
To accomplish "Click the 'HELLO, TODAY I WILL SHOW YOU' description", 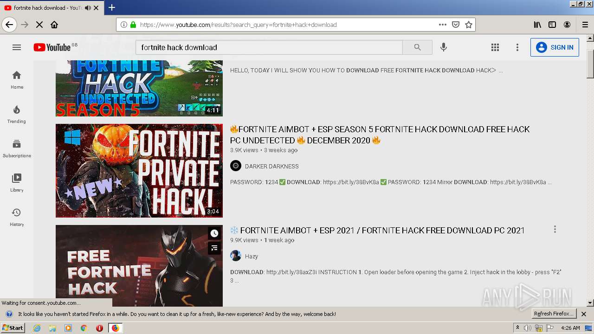I will [367, 71].
